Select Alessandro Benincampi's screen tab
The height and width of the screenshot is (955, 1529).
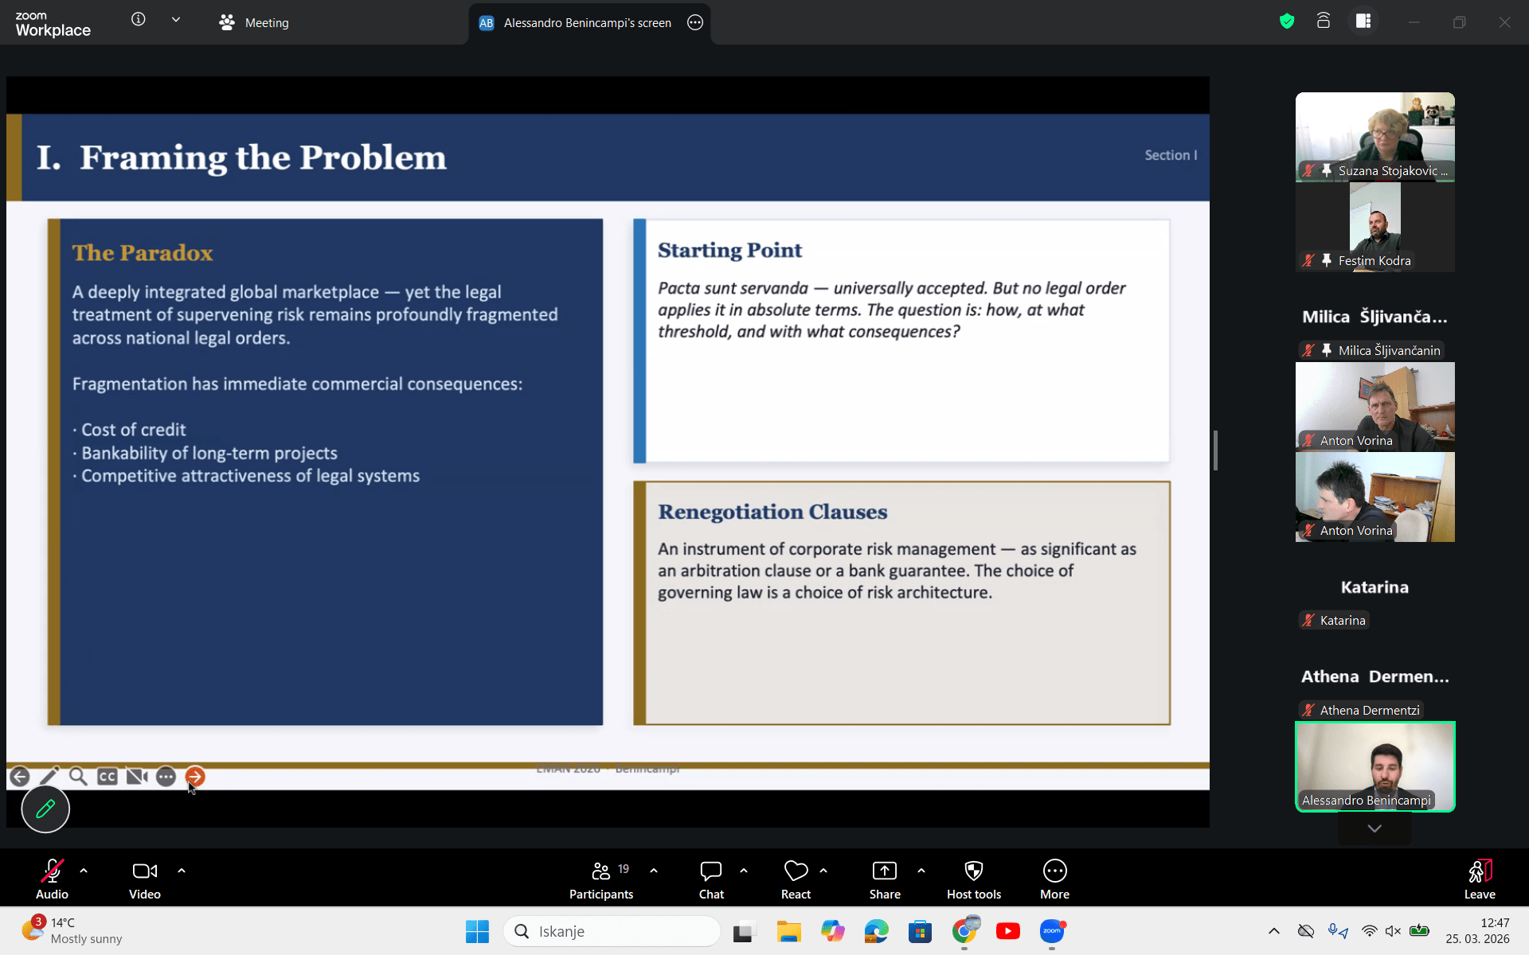(586, 23)
